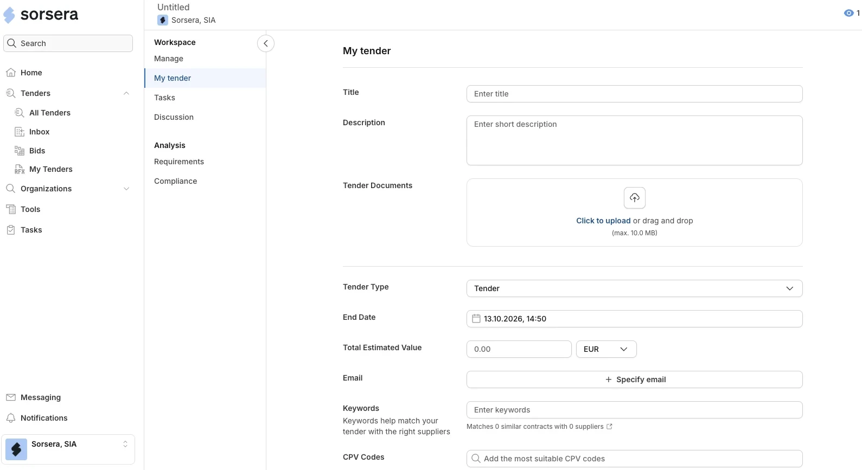
Task: Click the eye viewers icon at top right
Action: (x=849, y=13)
